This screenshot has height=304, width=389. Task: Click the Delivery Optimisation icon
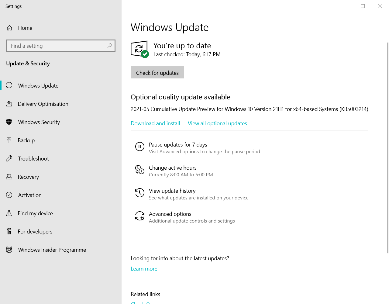tap(9, 104)
